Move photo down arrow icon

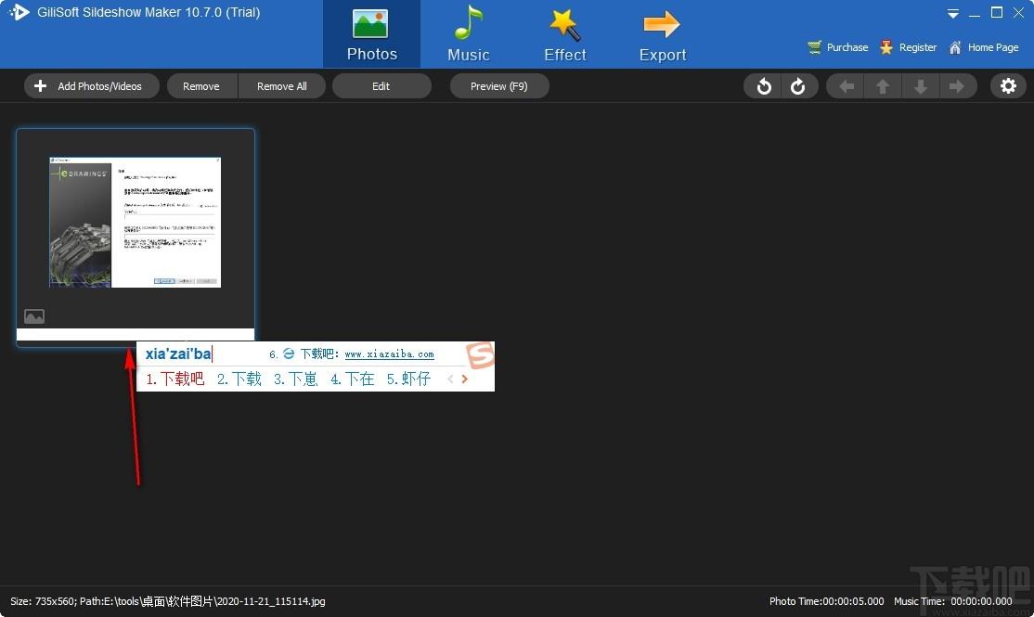(x=920, y=86)
